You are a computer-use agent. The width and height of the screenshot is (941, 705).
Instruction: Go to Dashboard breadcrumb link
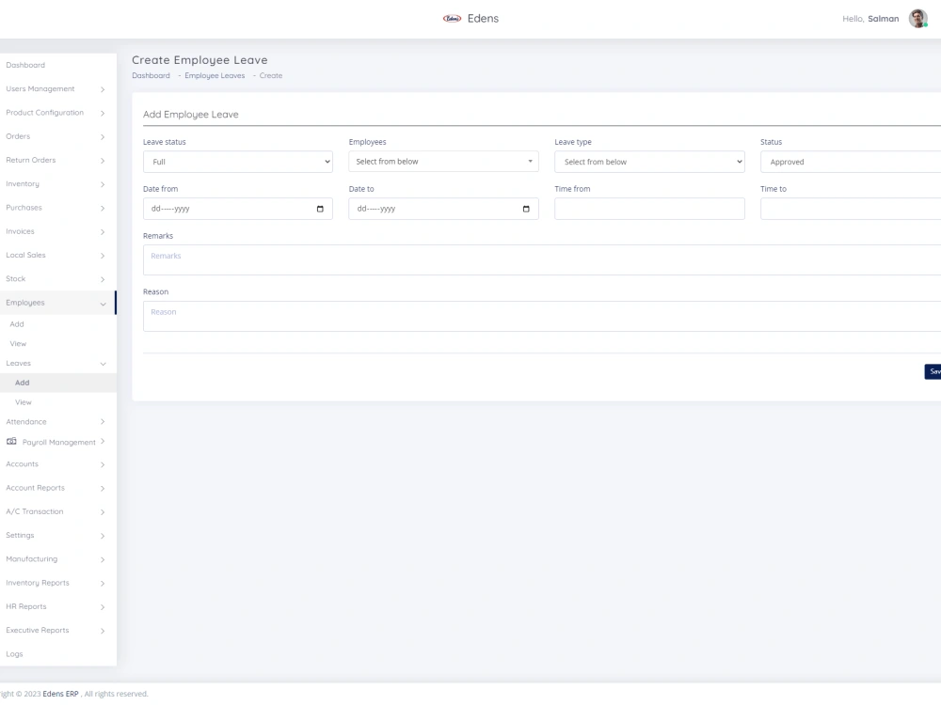(151, 75)
